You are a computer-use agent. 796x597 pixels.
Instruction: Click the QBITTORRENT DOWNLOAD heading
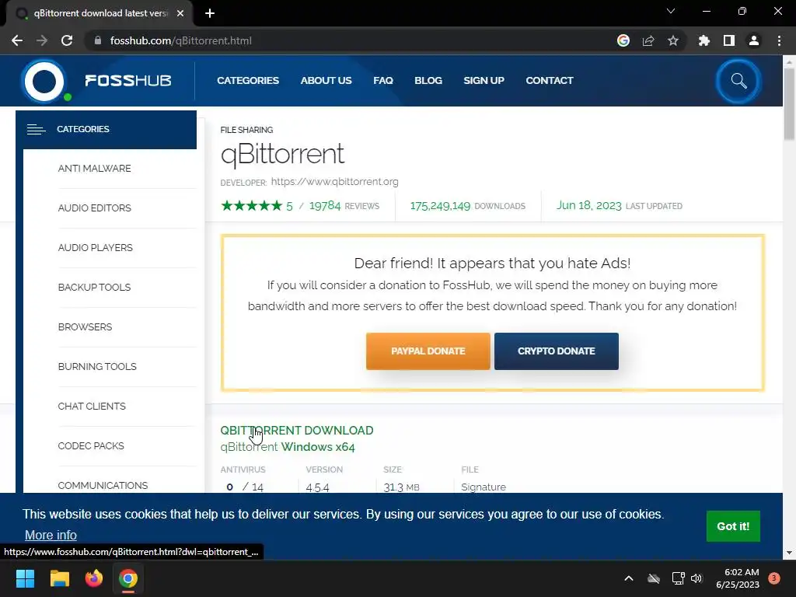pos(297,431)
